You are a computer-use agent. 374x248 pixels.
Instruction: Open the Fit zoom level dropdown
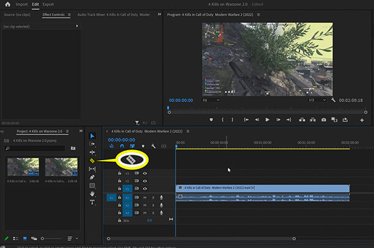click(211, 100)
